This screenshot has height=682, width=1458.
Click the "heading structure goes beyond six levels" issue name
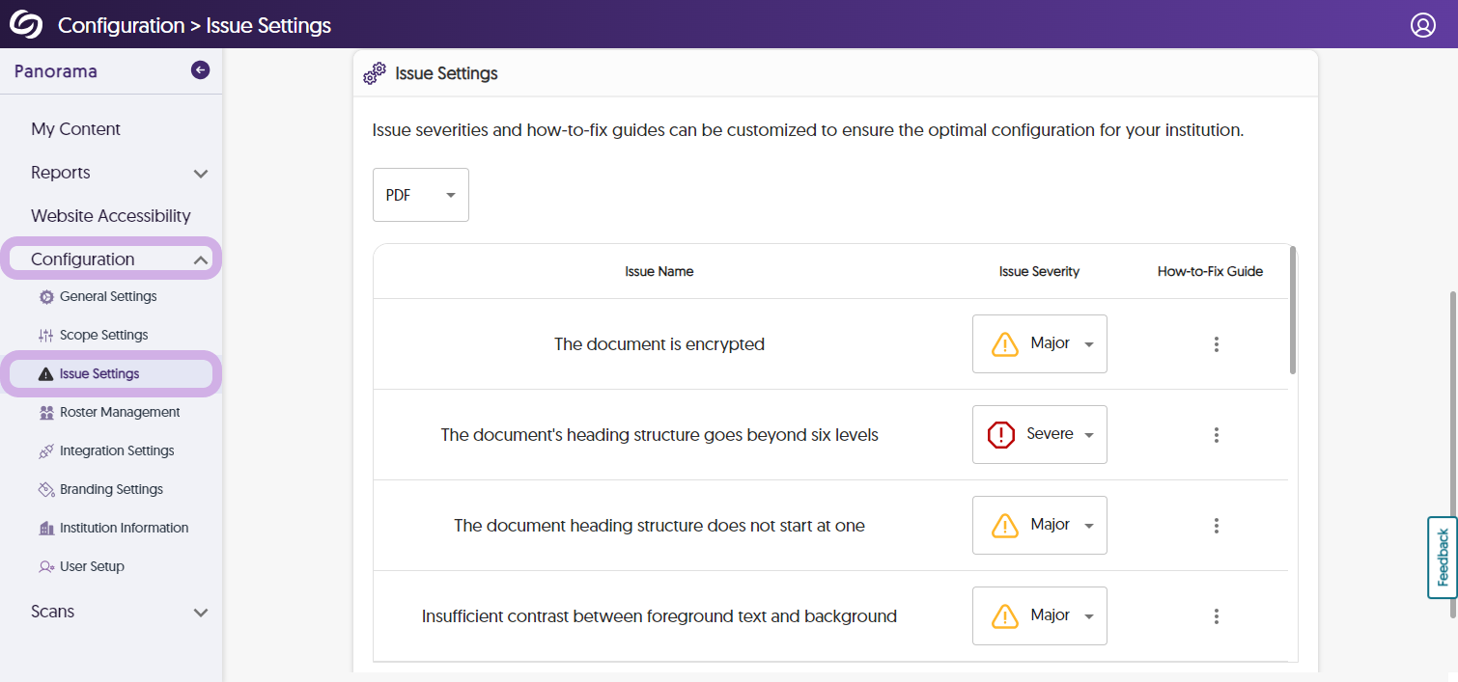point(659,435)
